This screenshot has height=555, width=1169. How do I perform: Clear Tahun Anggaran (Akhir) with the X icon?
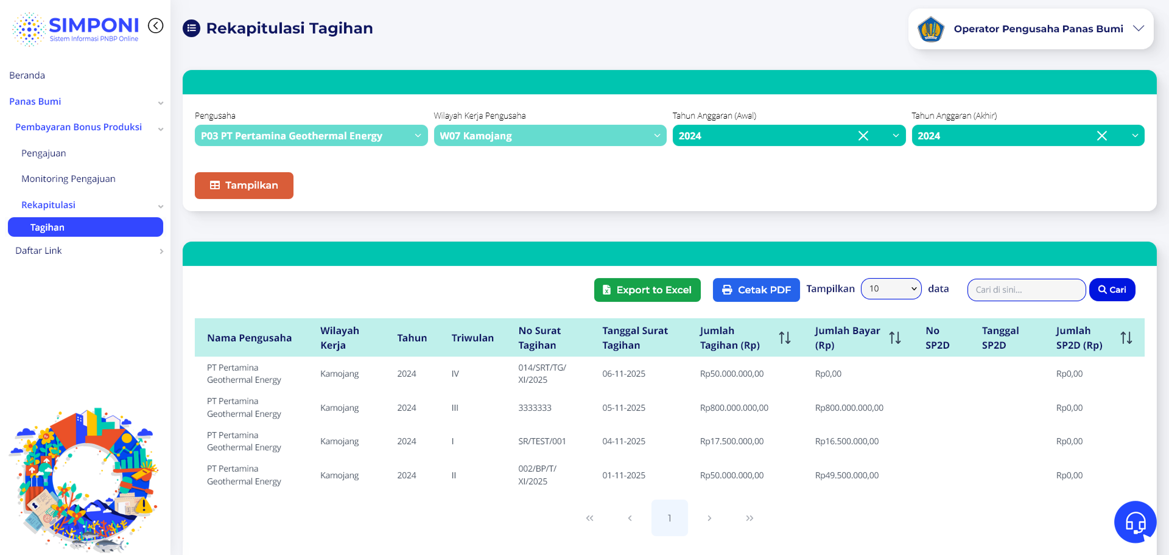tap(1102, 136)
